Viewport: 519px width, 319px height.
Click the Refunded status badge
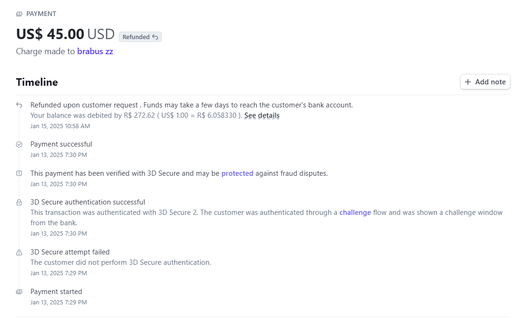pos(140,37)
